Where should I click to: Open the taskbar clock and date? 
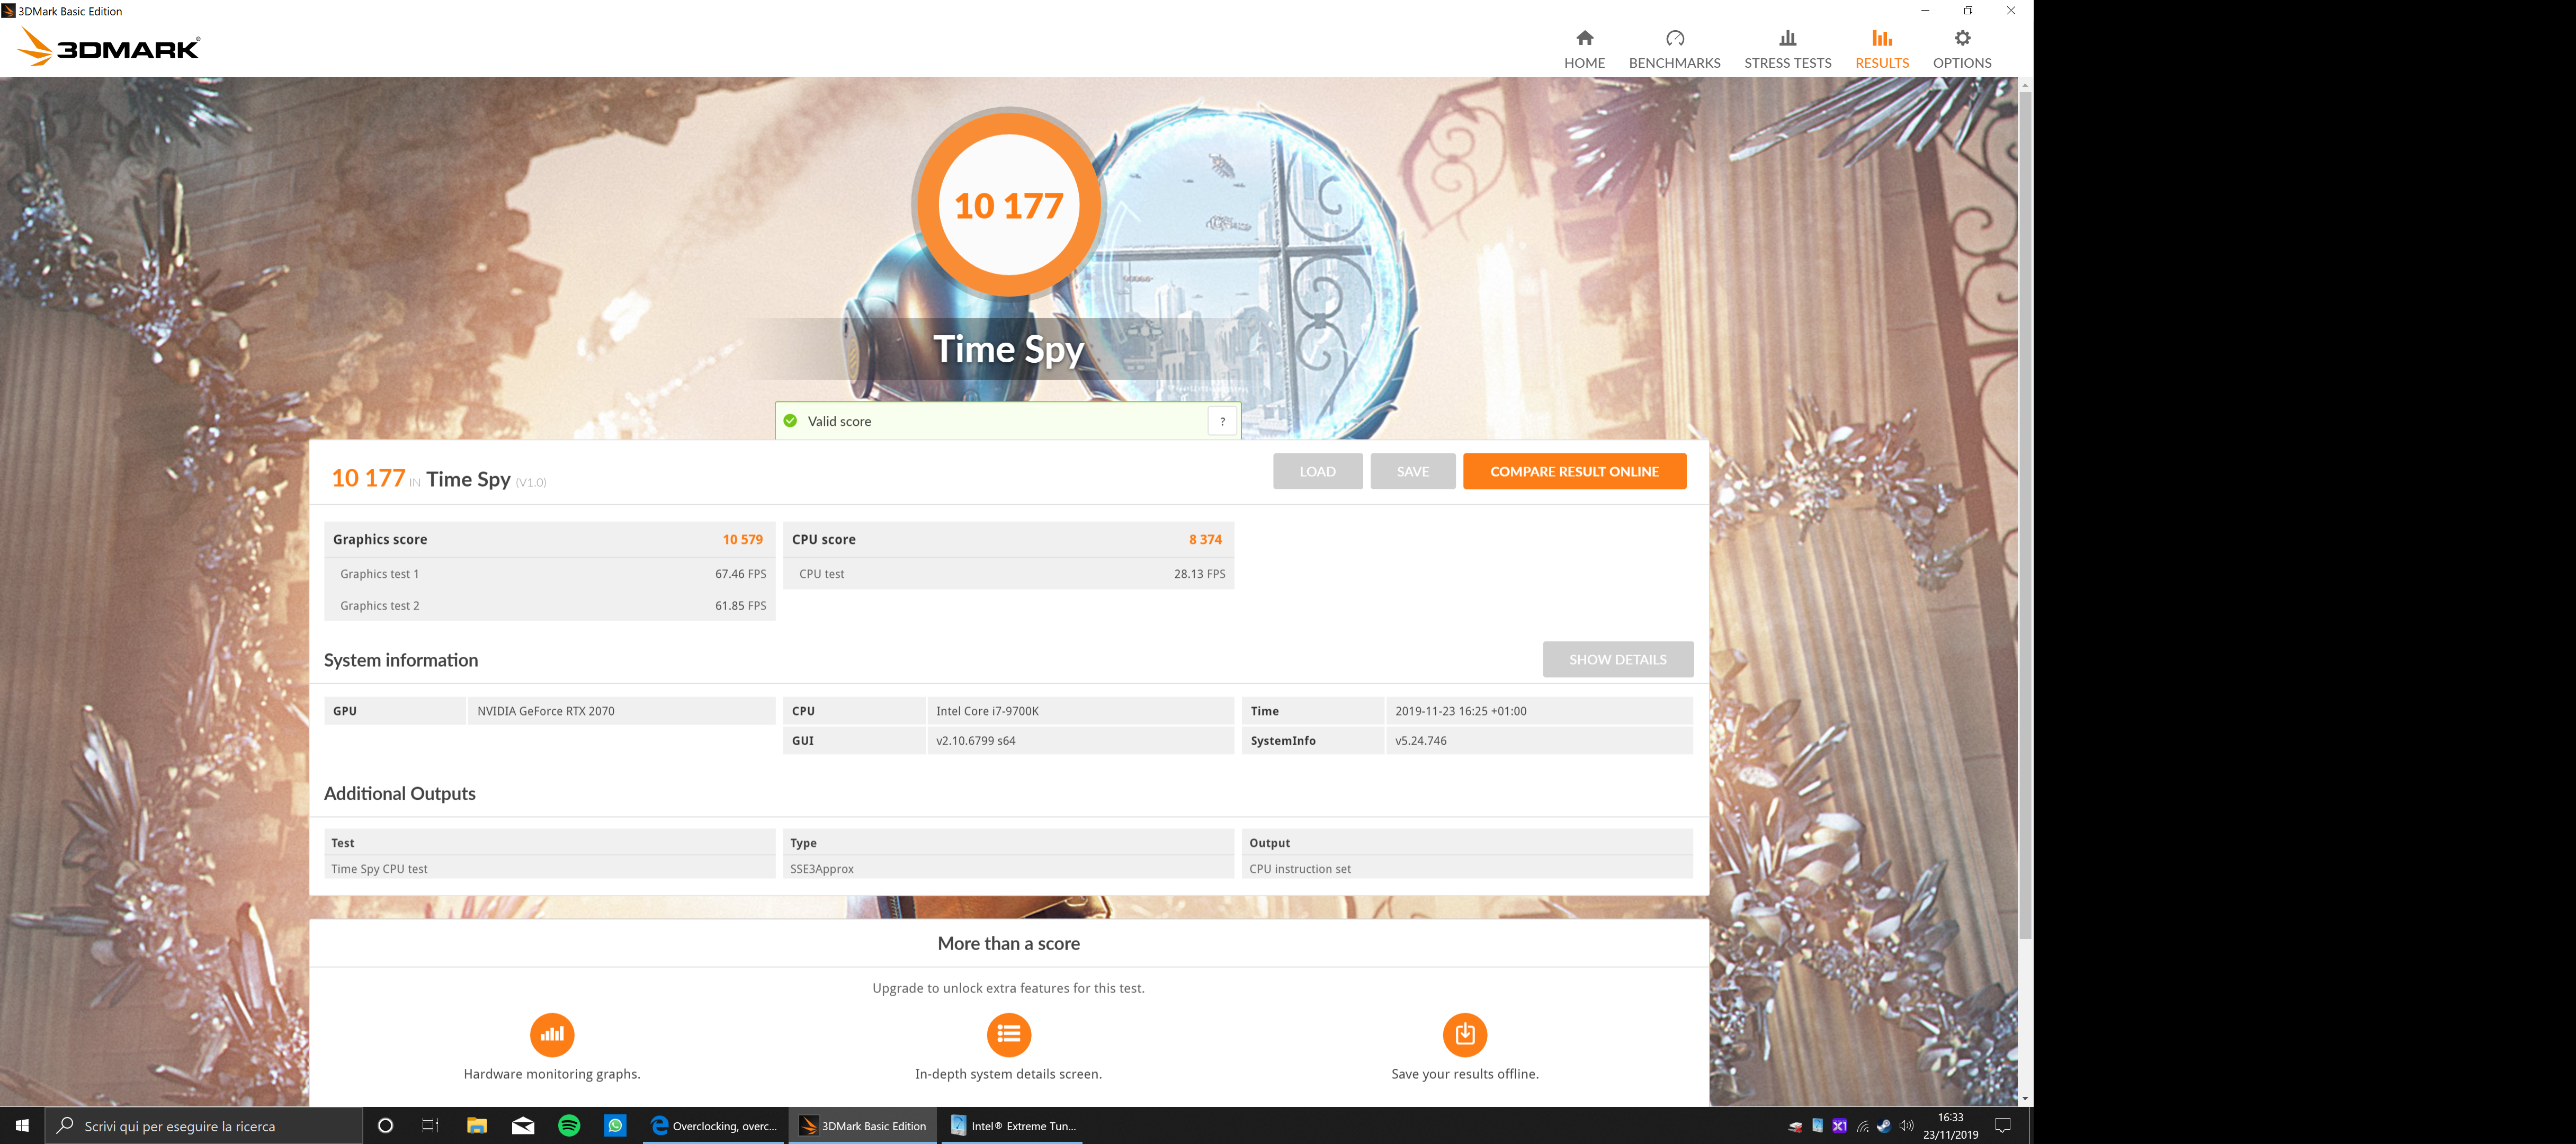[x=1950, y=1125]
